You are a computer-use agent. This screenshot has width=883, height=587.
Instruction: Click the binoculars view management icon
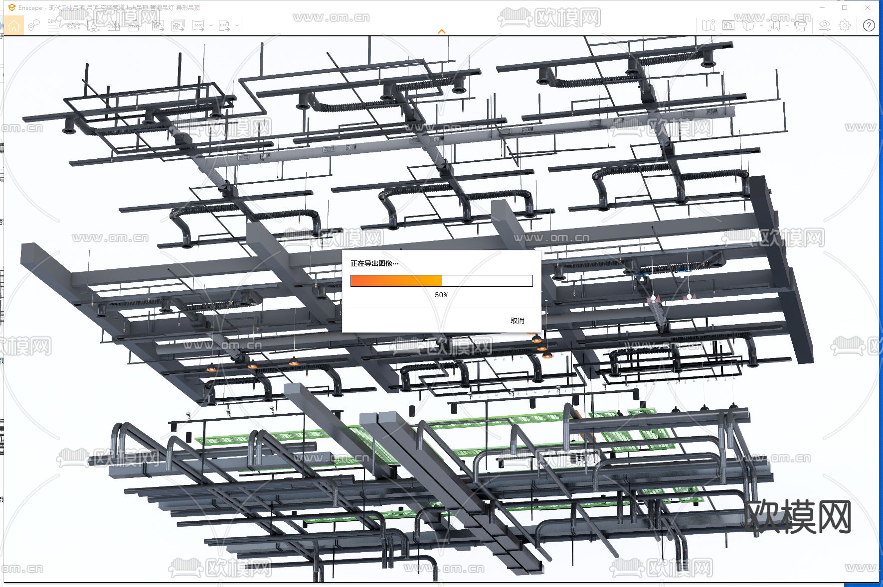click(73, 25)
